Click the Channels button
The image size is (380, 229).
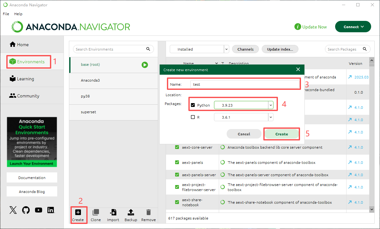[x=245, y=49]
